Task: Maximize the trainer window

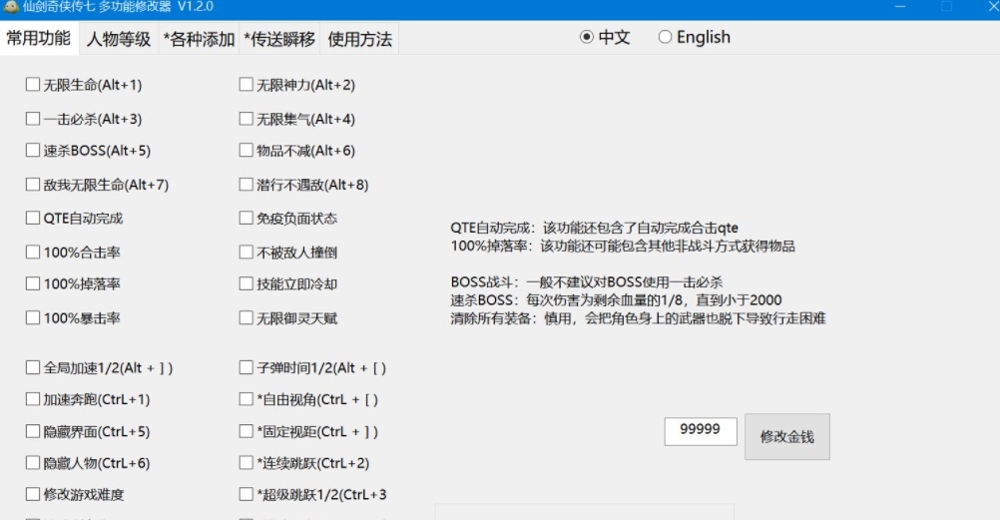Action: point(947,6)
